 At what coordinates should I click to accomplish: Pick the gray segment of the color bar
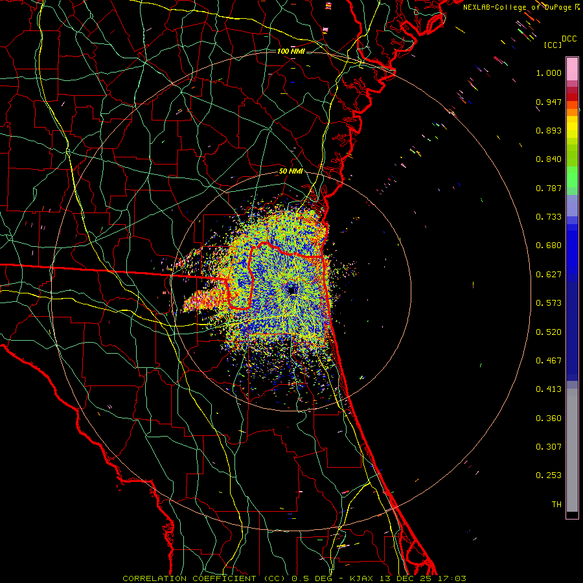[572, 450]
